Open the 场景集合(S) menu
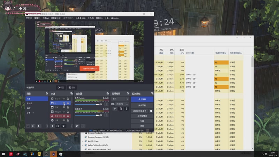Viewport: 279px width, 157px height. point(81,18)
